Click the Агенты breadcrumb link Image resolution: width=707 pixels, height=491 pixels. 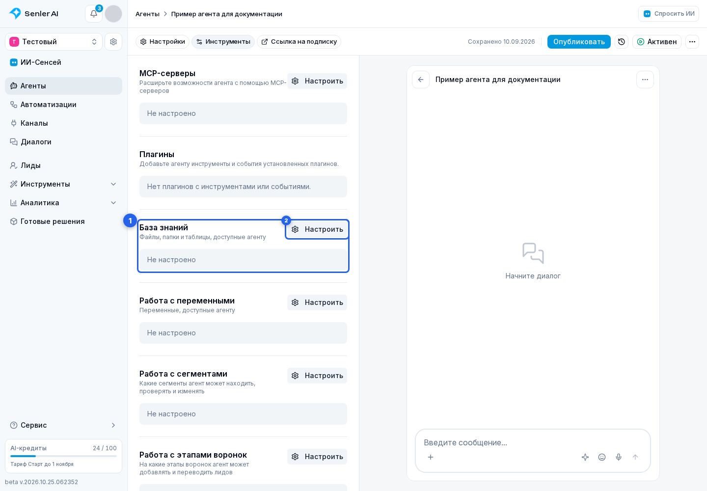147,14
